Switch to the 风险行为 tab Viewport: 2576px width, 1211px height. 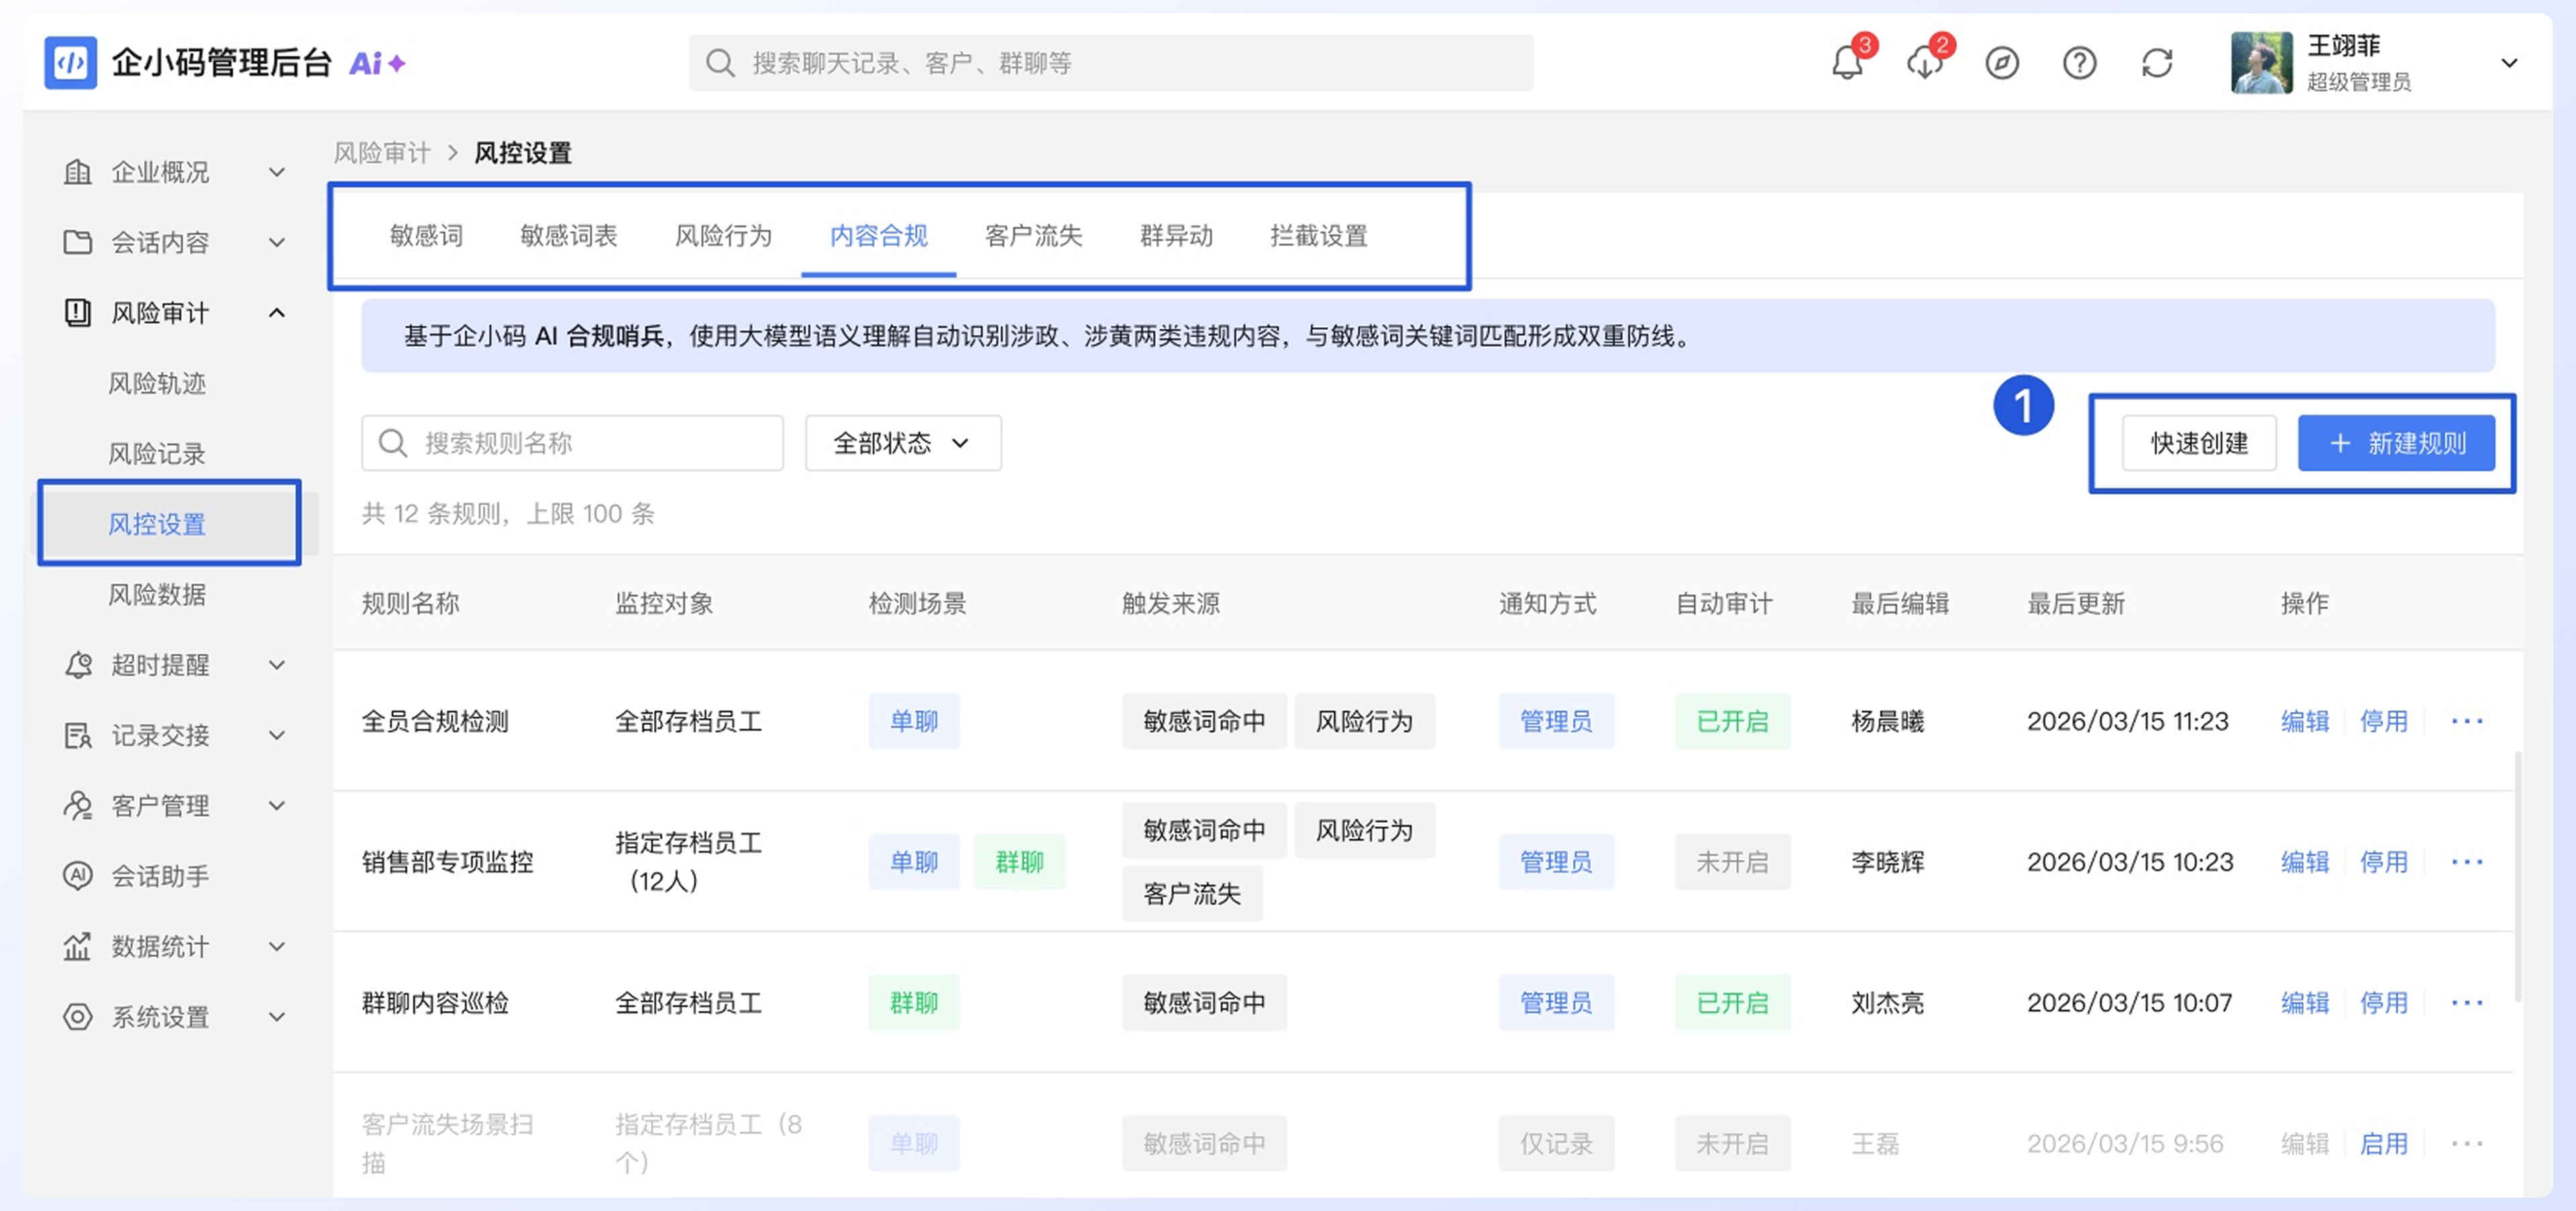click(723, 236)
